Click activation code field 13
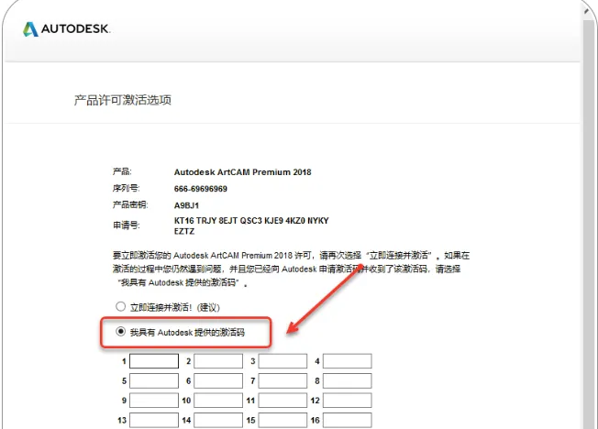Viewport: 598px width, 429px height. (x=154, y=420)
